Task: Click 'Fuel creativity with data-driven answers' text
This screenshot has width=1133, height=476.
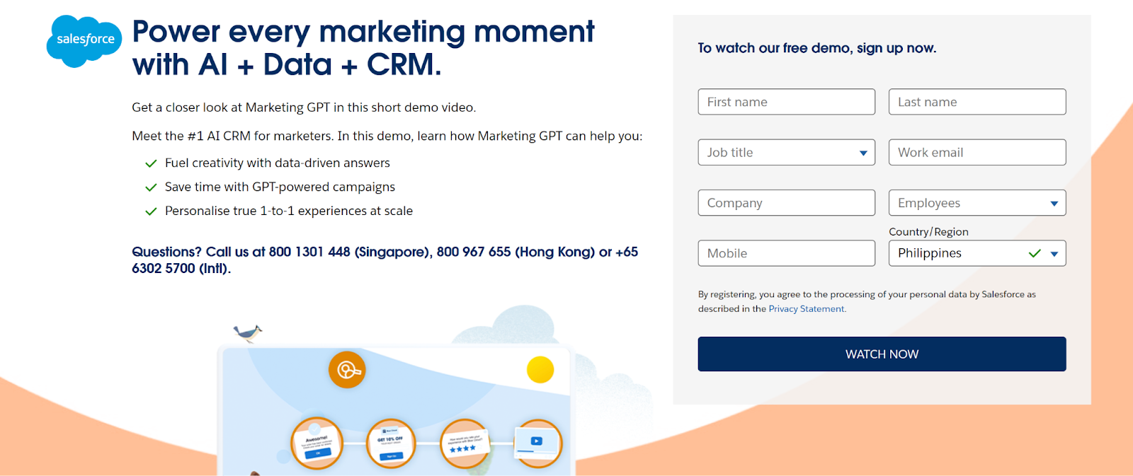Action: tap(278, 163)
